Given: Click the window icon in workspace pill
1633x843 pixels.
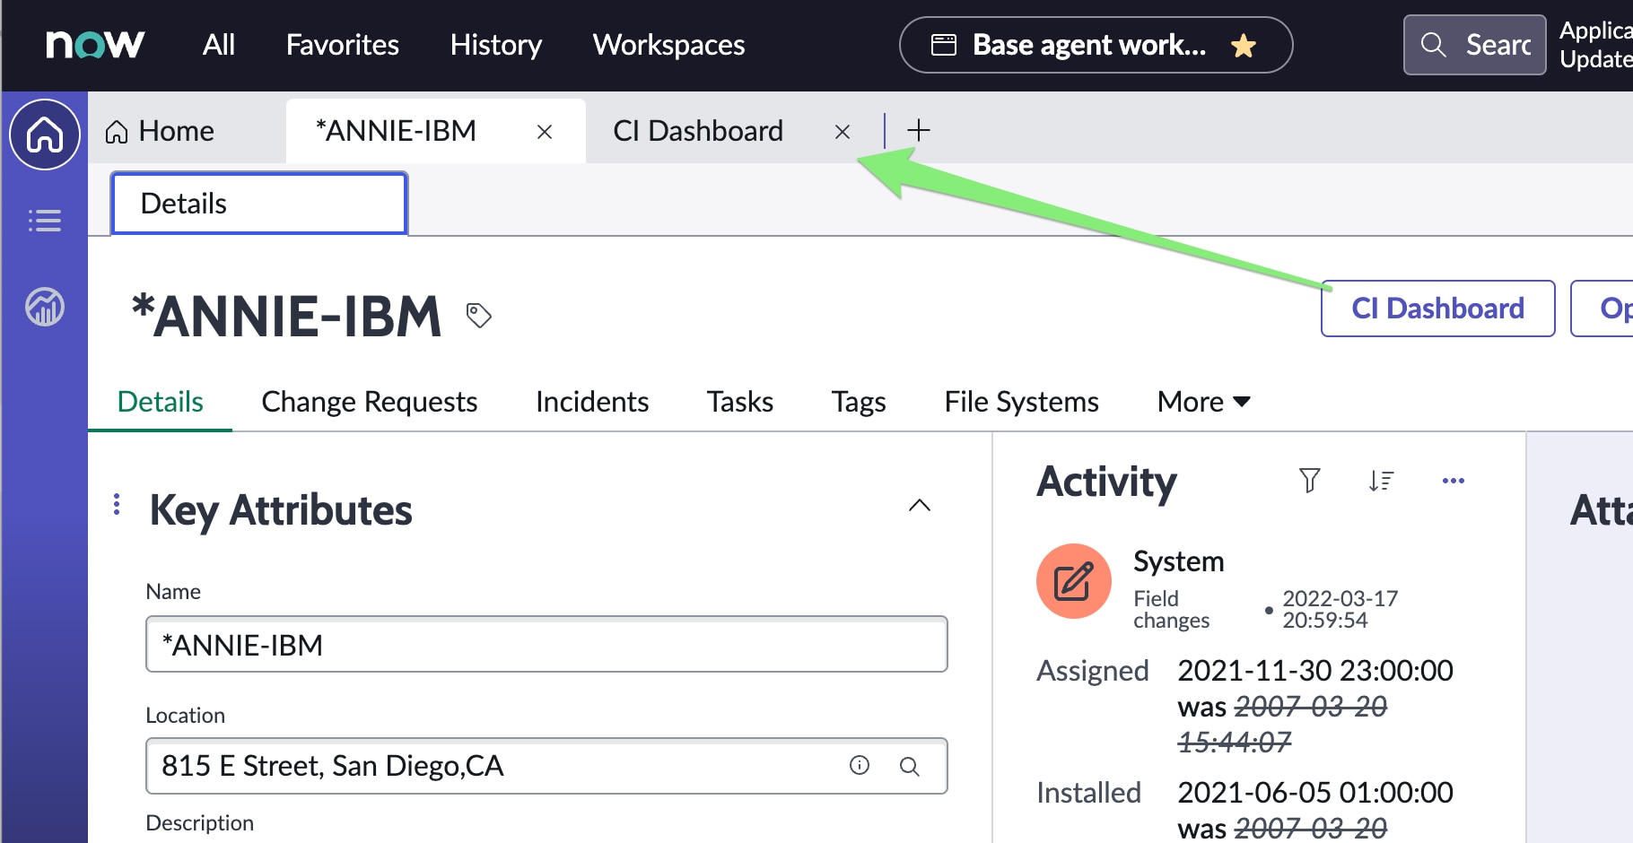Looking at the screenshot, I should pos(944,45).
